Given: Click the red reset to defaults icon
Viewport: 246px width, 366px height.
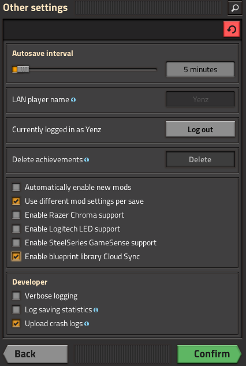Looking at the screenshot, I should [232, 29].
